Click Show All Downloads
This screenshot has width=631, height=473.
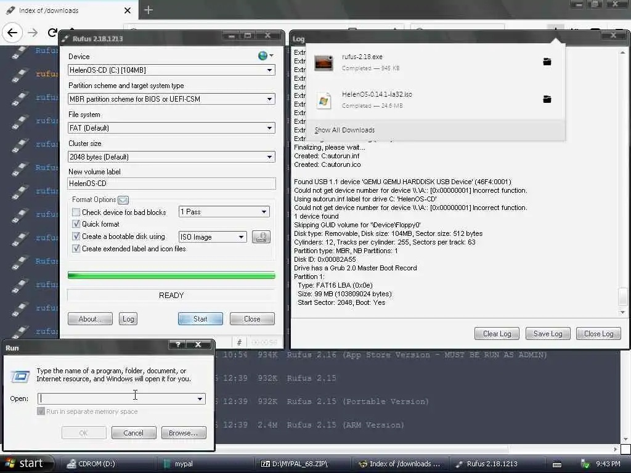[x=344, y=130]
